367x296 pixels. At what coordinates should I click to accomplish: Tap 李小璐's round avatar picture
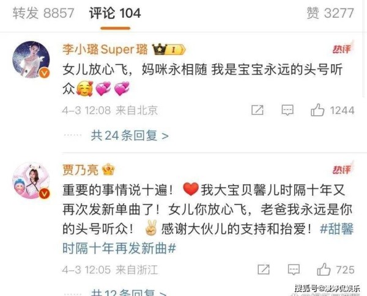31,60
